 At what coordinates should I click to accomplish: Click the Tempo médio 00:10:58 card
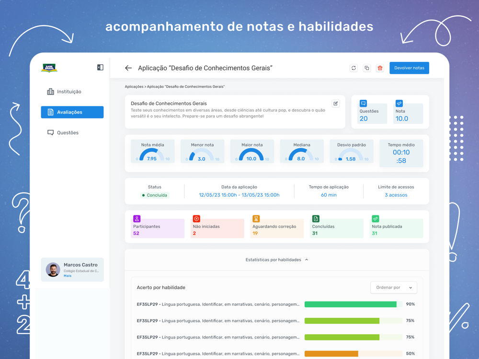pyautogui.click(x=401, y=153)
